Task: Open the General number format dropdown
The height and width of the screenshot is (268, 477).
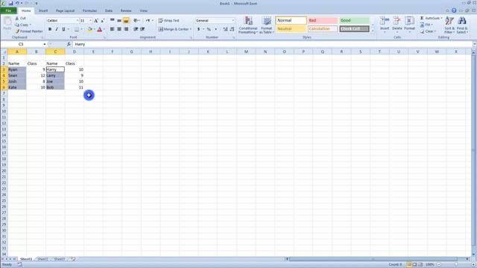Action: click(233, 21)
